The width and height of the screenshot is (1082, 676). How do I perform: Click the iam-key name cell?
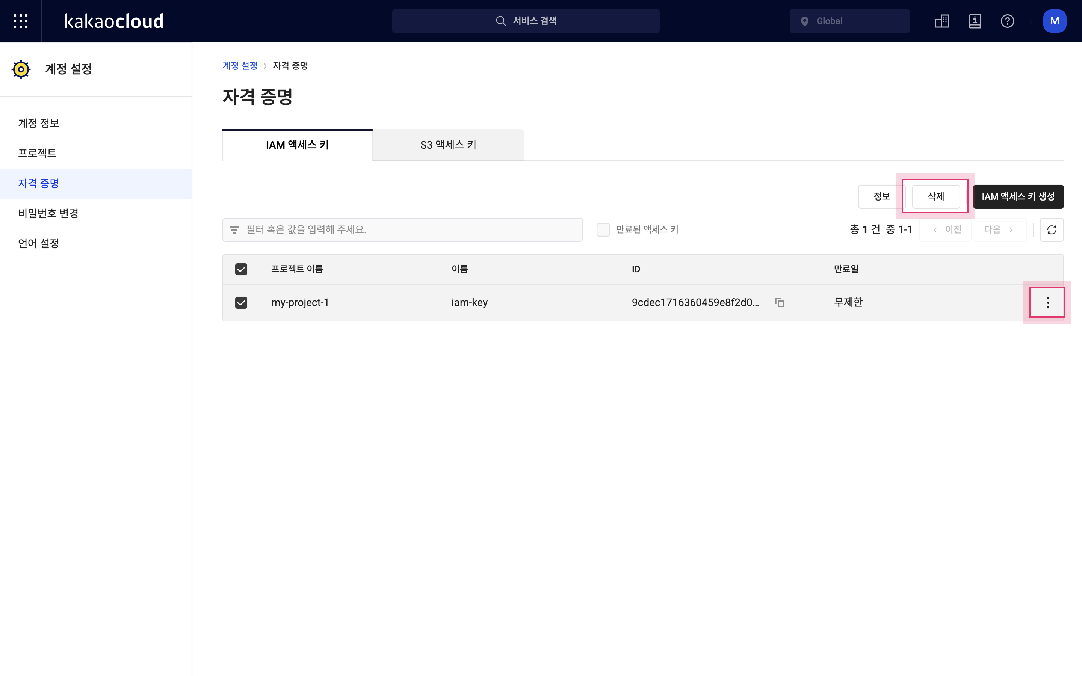470,303
